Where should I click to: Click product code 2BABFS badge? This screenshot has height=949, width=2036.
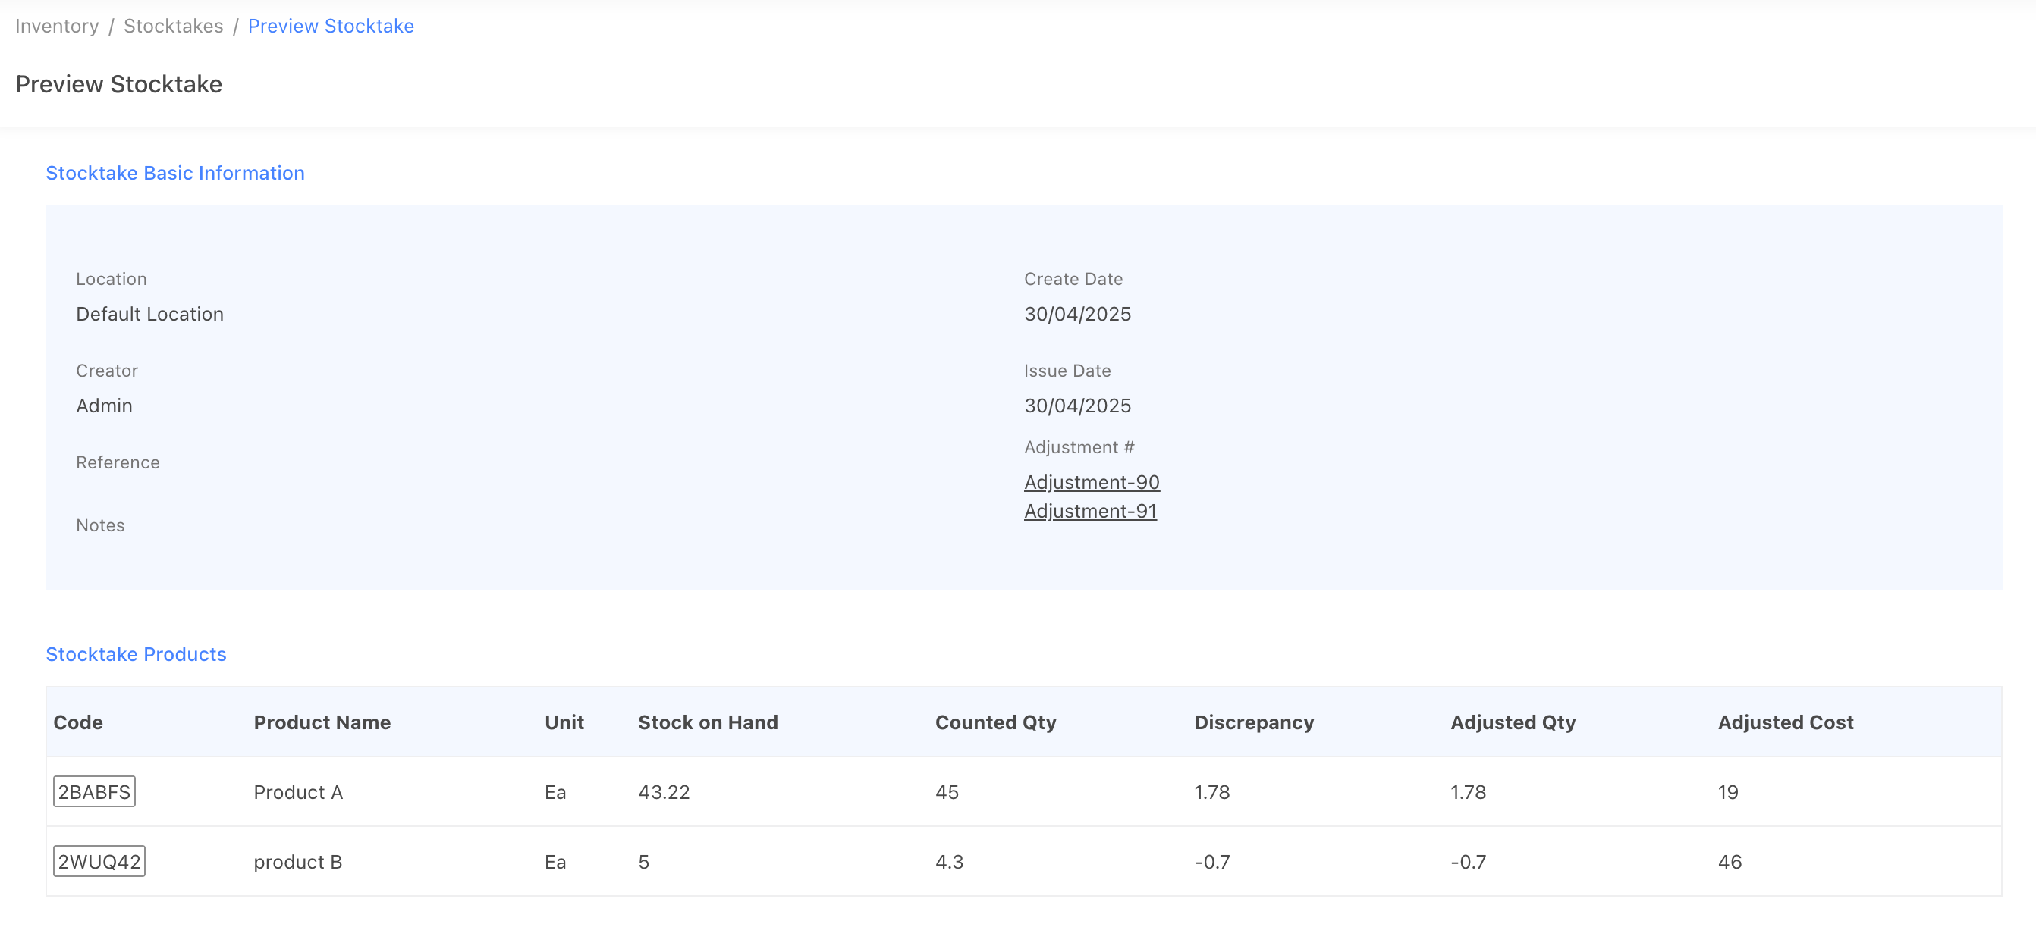tap(94, 792)
